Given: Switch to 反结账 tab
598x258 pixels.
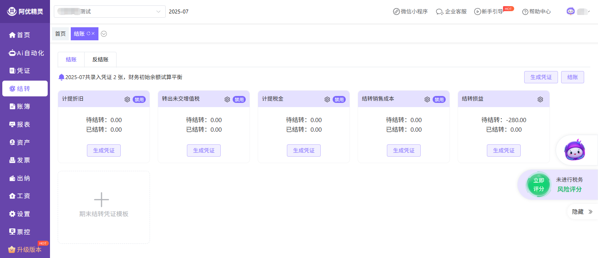Looking at the screenshot, I should tap(100, 60).
